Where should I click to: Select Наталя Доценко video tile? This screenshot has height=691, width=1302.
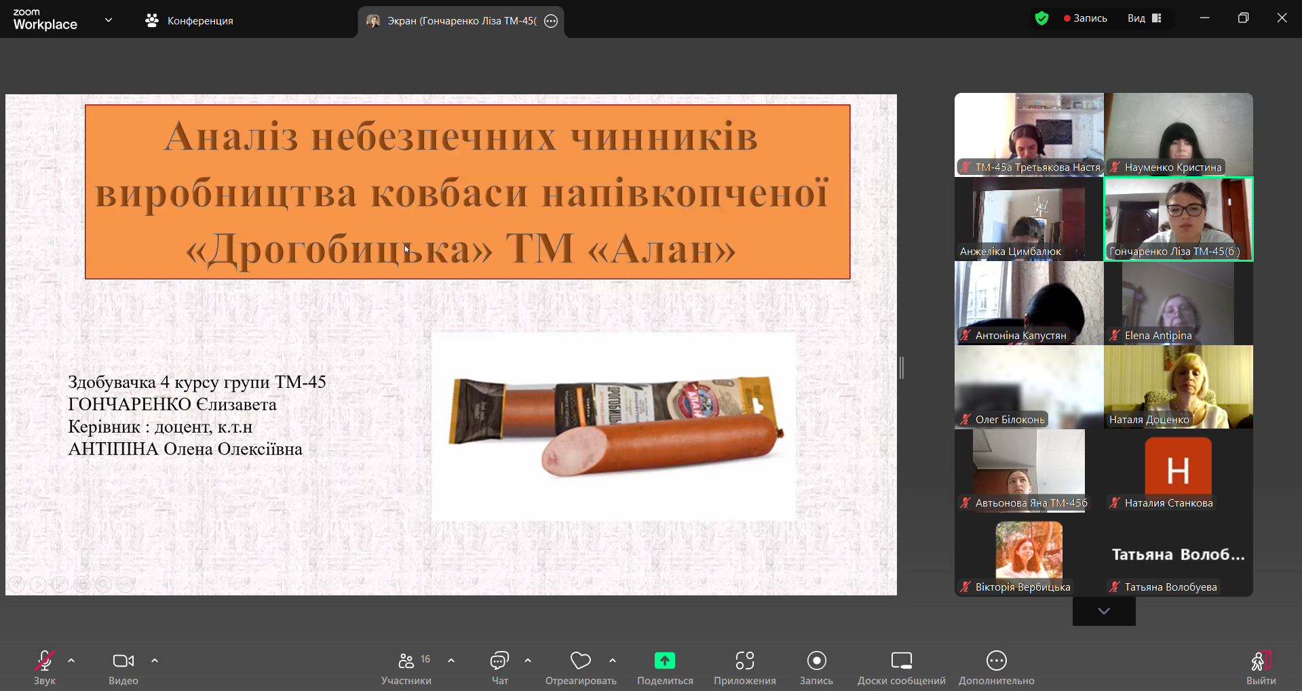(1179, 387)
